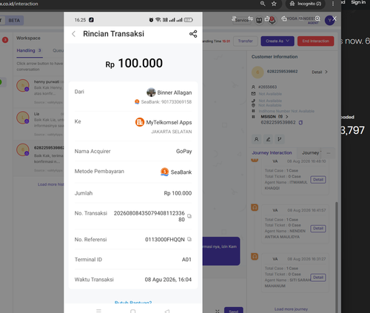The height and width of the screenshot is (313, 370).
Task: Click the person icon button under MSISDN
Action: point(256,139)
